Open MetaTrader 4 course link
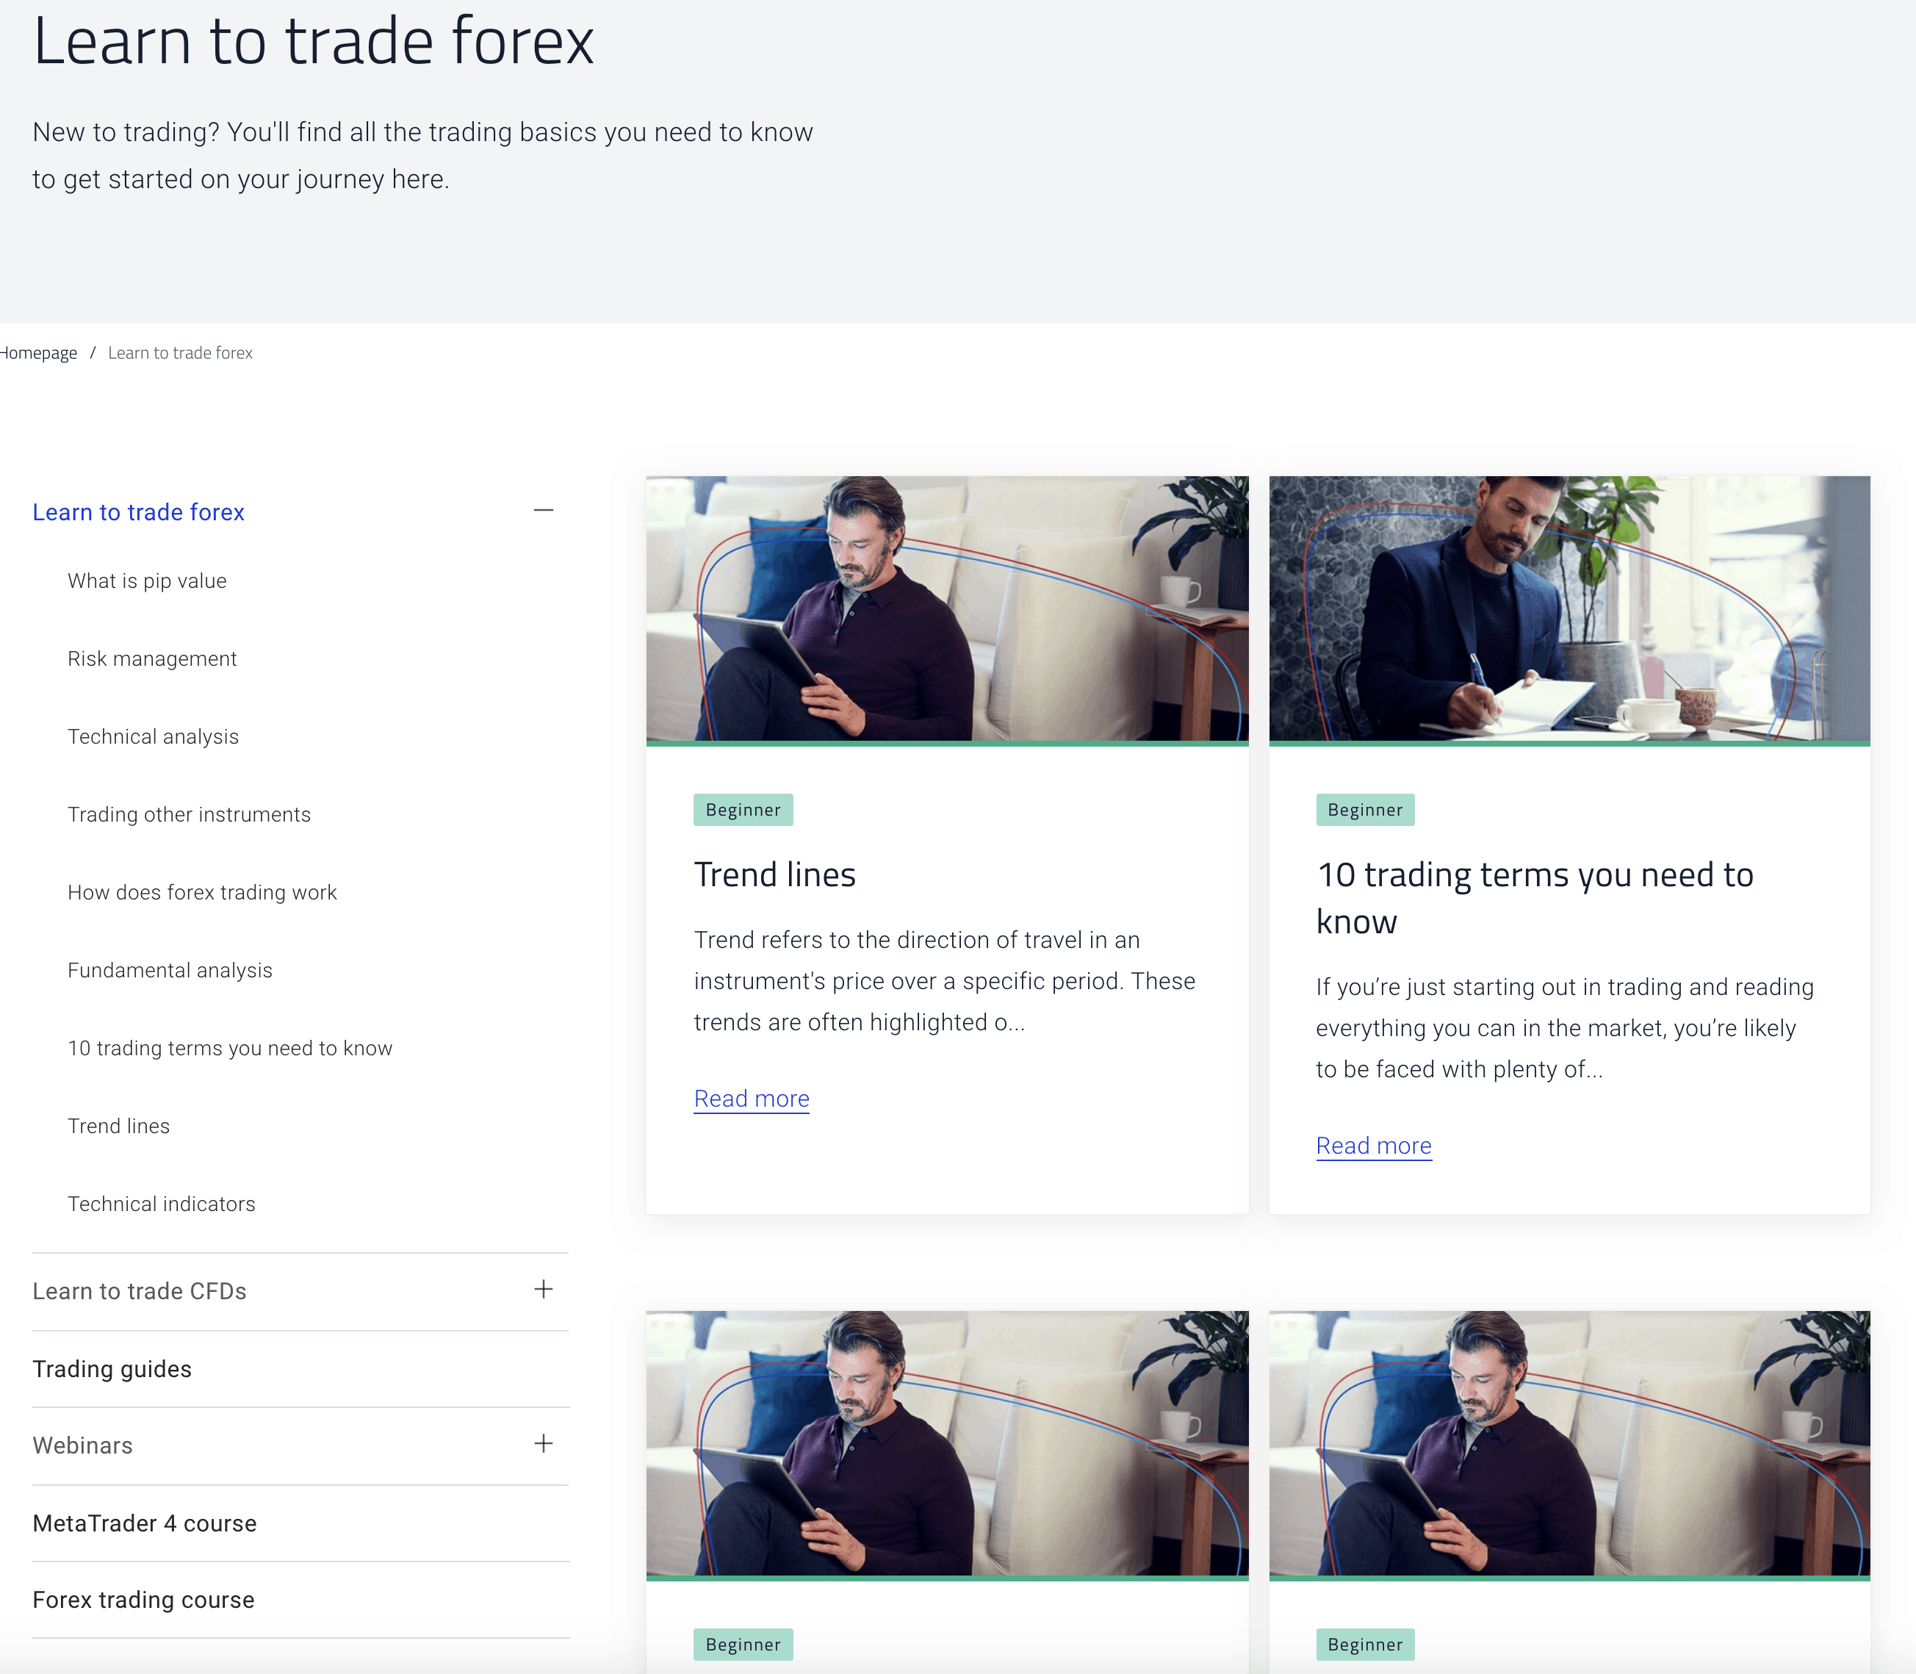The height and width of the screenshot is (1674, 1916). pos(145,1523)
